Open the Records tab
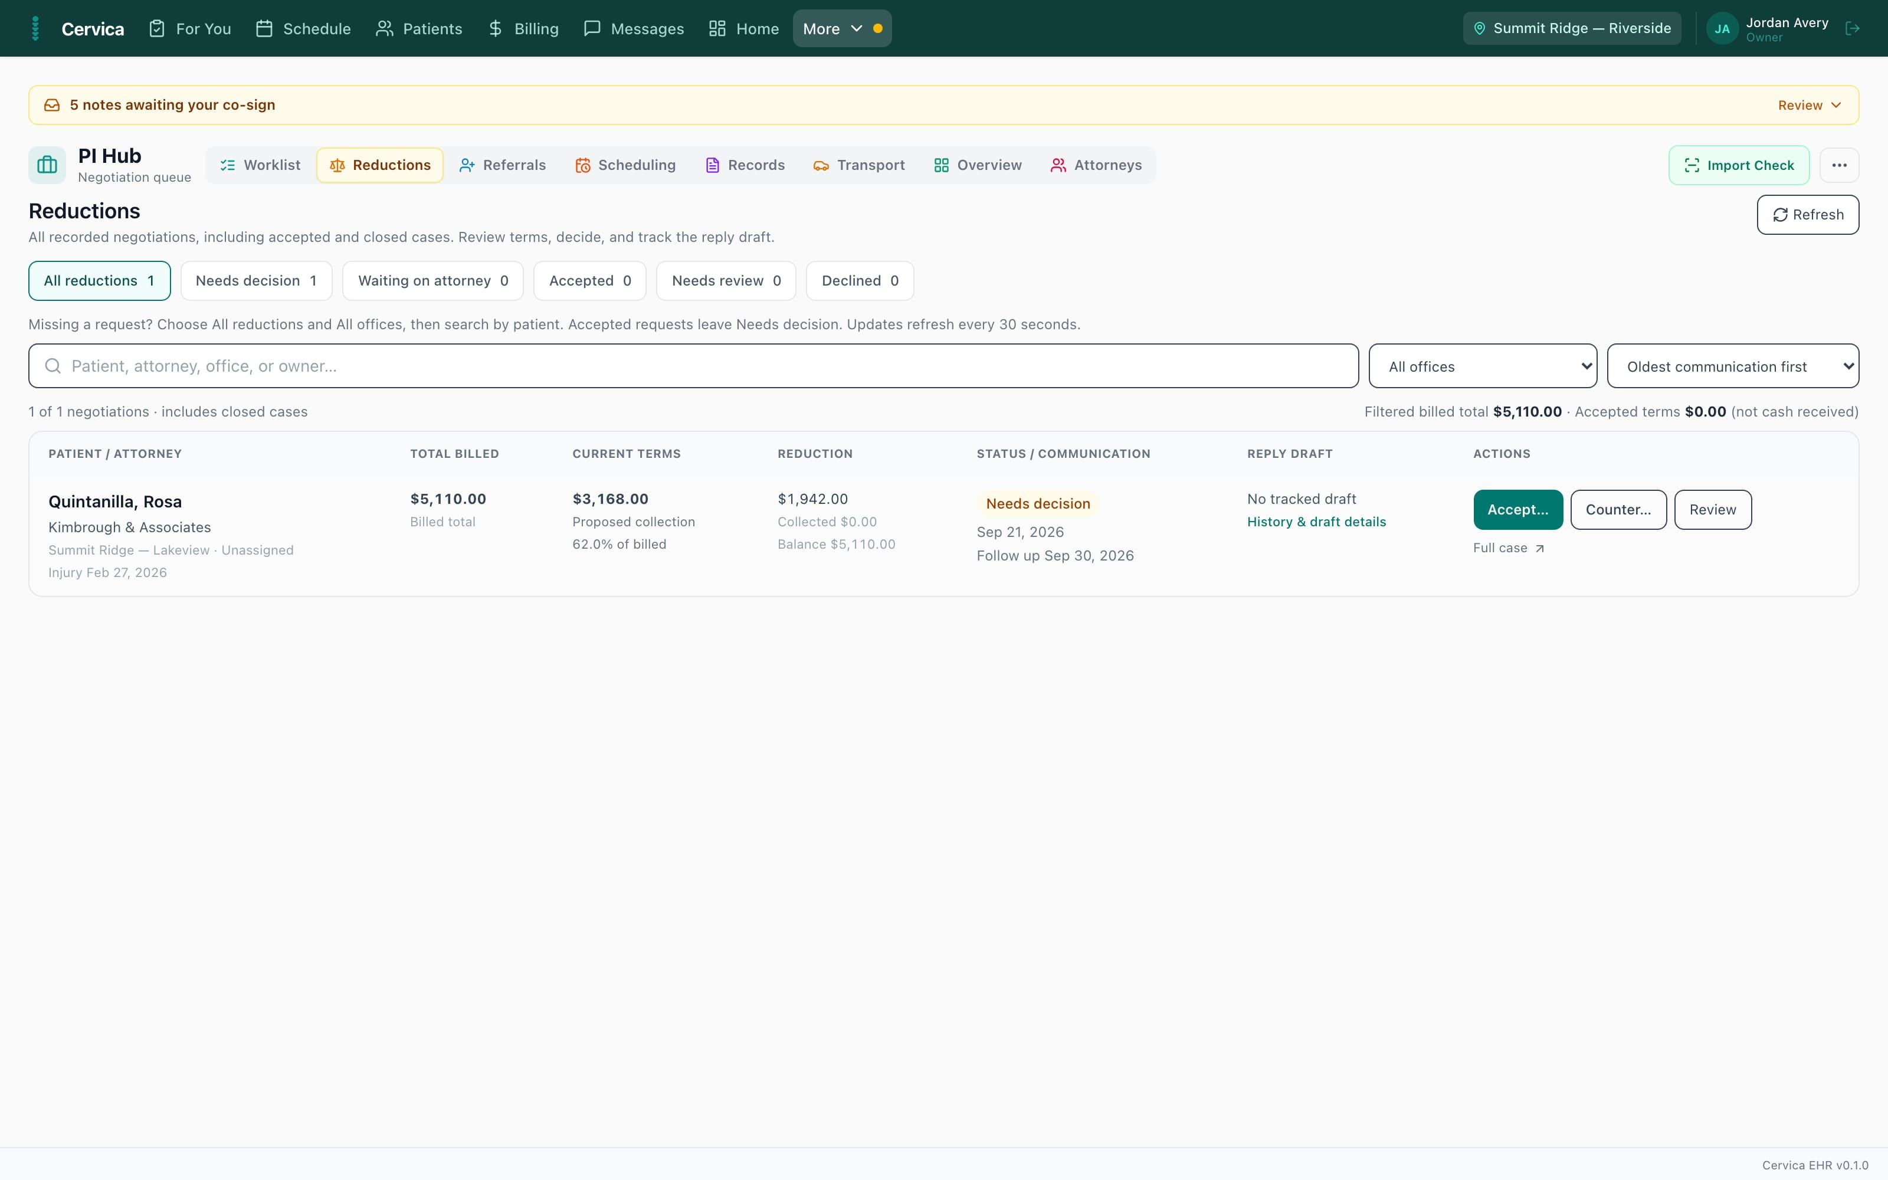The width and height of the screenshot is (1888, 1180). pos(746,165)
